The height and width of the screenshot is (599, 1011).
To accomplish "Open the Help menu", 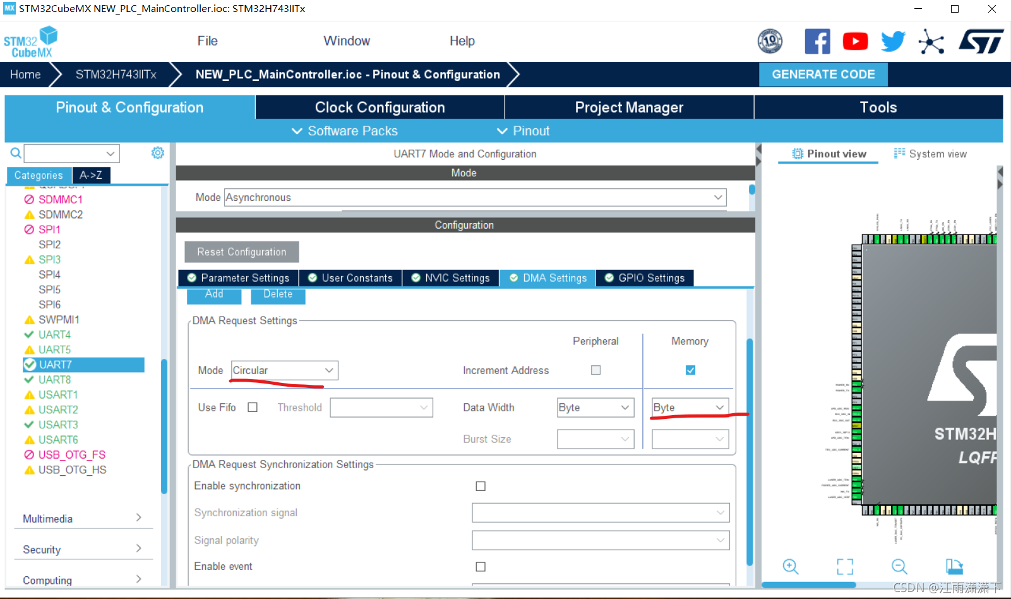I will click(x=462, y=41).
